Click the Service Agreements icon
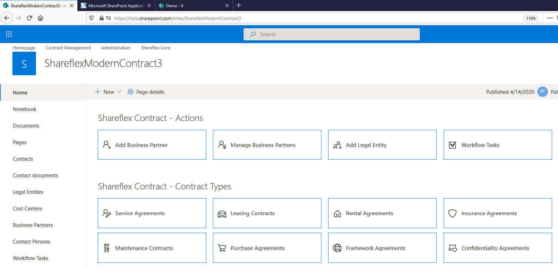The image size is (558, 270). tap(107, 213)
